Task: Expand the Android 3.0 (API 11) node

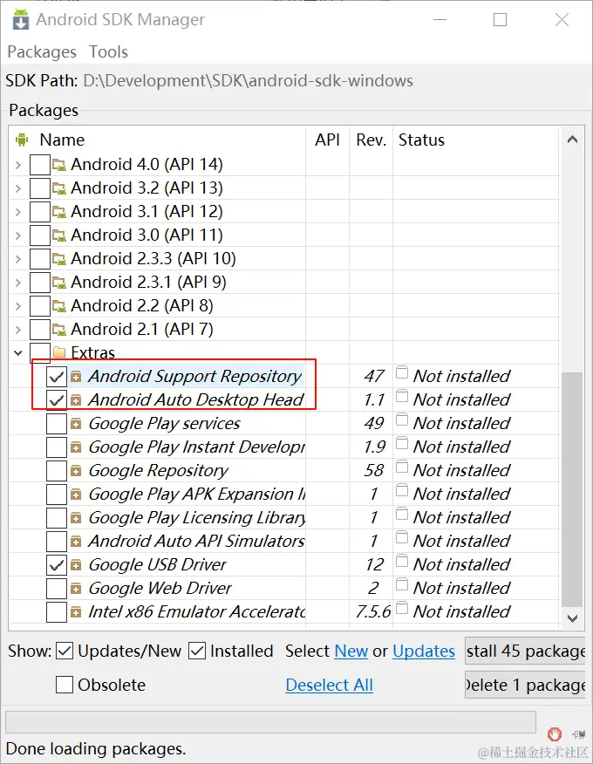Action: tap(18, 235)
